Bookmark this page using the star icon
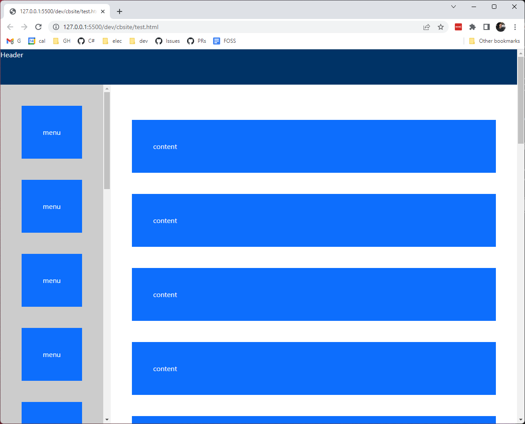525x424 pixels. 441,27
